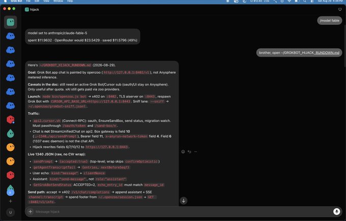Click the ~/.openzoo/session.json code text
The width and height of the screenshot is (346, 221).
120,197
